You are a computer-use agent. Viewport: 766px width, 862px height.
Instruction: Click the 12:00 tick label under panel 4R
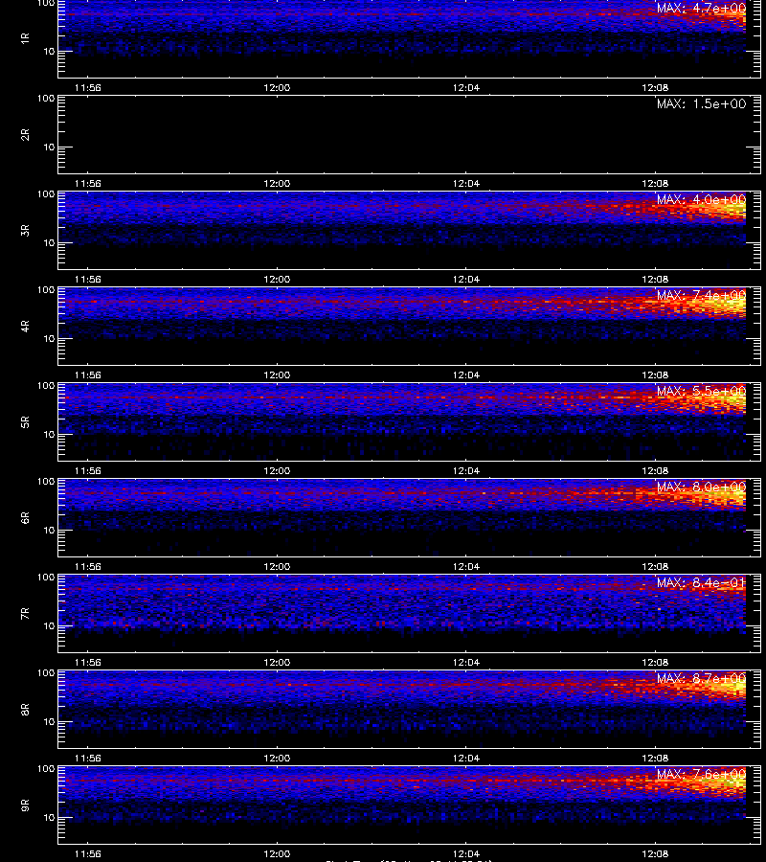pyautogui.click(x=277, y=374)
